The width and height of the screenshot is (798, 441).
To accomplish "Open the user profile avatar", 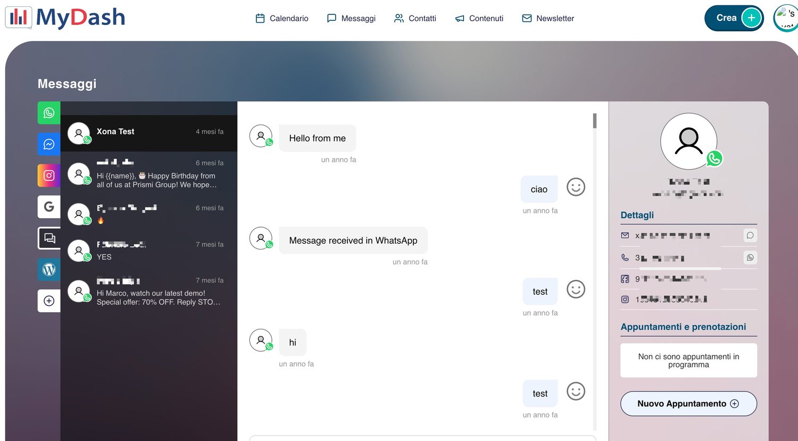I will (x=786, y=18).
